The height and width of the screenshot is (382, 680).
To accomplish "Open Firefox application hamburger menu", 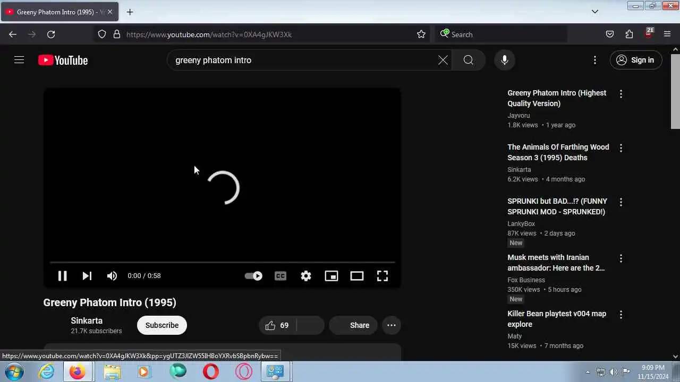I will 667,34.
